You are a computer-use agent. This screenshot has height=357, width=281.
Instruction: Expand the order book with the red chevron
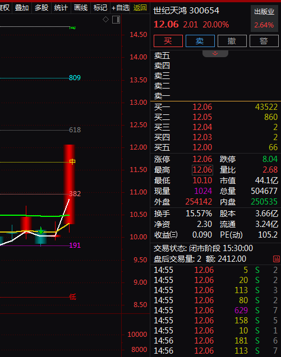[x=215, y=54]
